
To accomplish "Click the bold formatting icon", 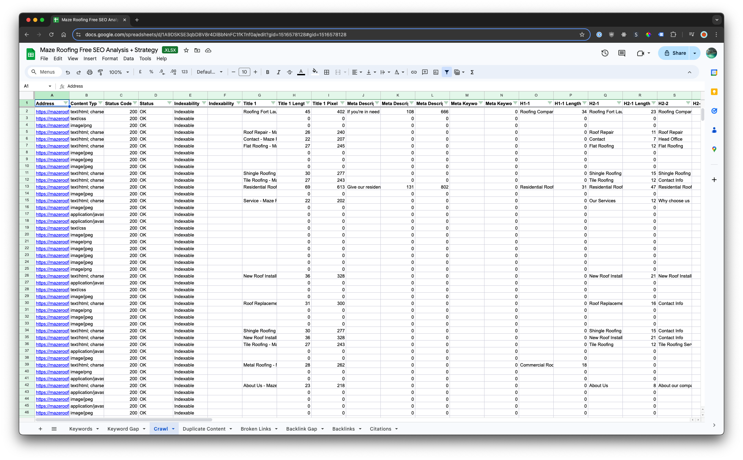I will (267, 72).
